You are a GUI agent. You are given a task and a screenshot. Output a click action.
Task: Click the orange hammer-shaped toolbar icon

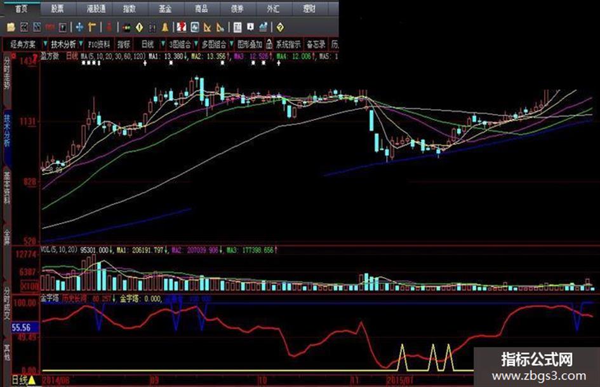coord(92,27)
